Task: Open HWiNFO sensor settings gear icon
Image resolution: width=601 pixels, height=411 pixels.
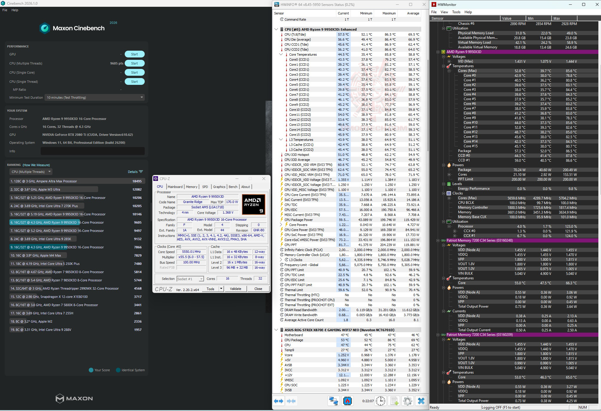Action: click(408, 401)
